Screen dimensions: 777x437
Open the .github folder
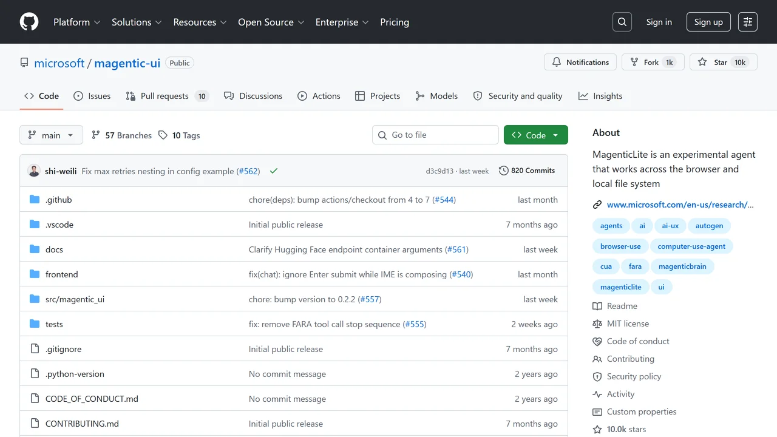point(58,200)
